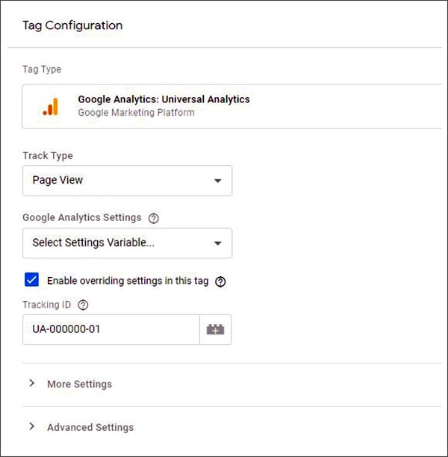The width and height of the screenshot is (448, 457).
Task: Uncheck Enable overriding settings in this tag
Action: [31, 280]
